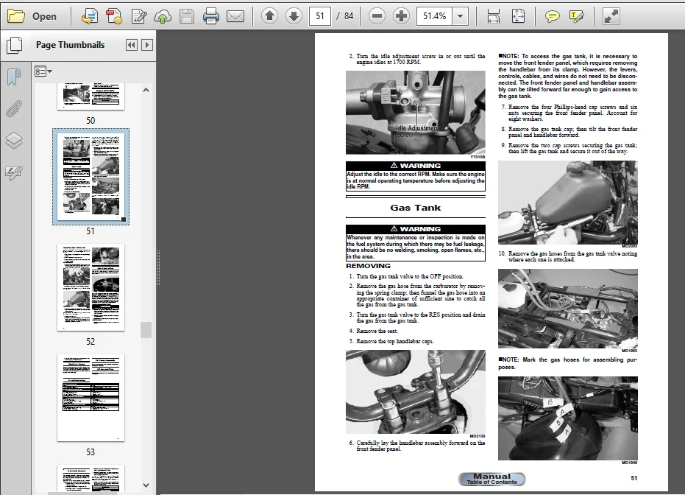Click the handlebar caps photo MD2139

coord(416,392)
